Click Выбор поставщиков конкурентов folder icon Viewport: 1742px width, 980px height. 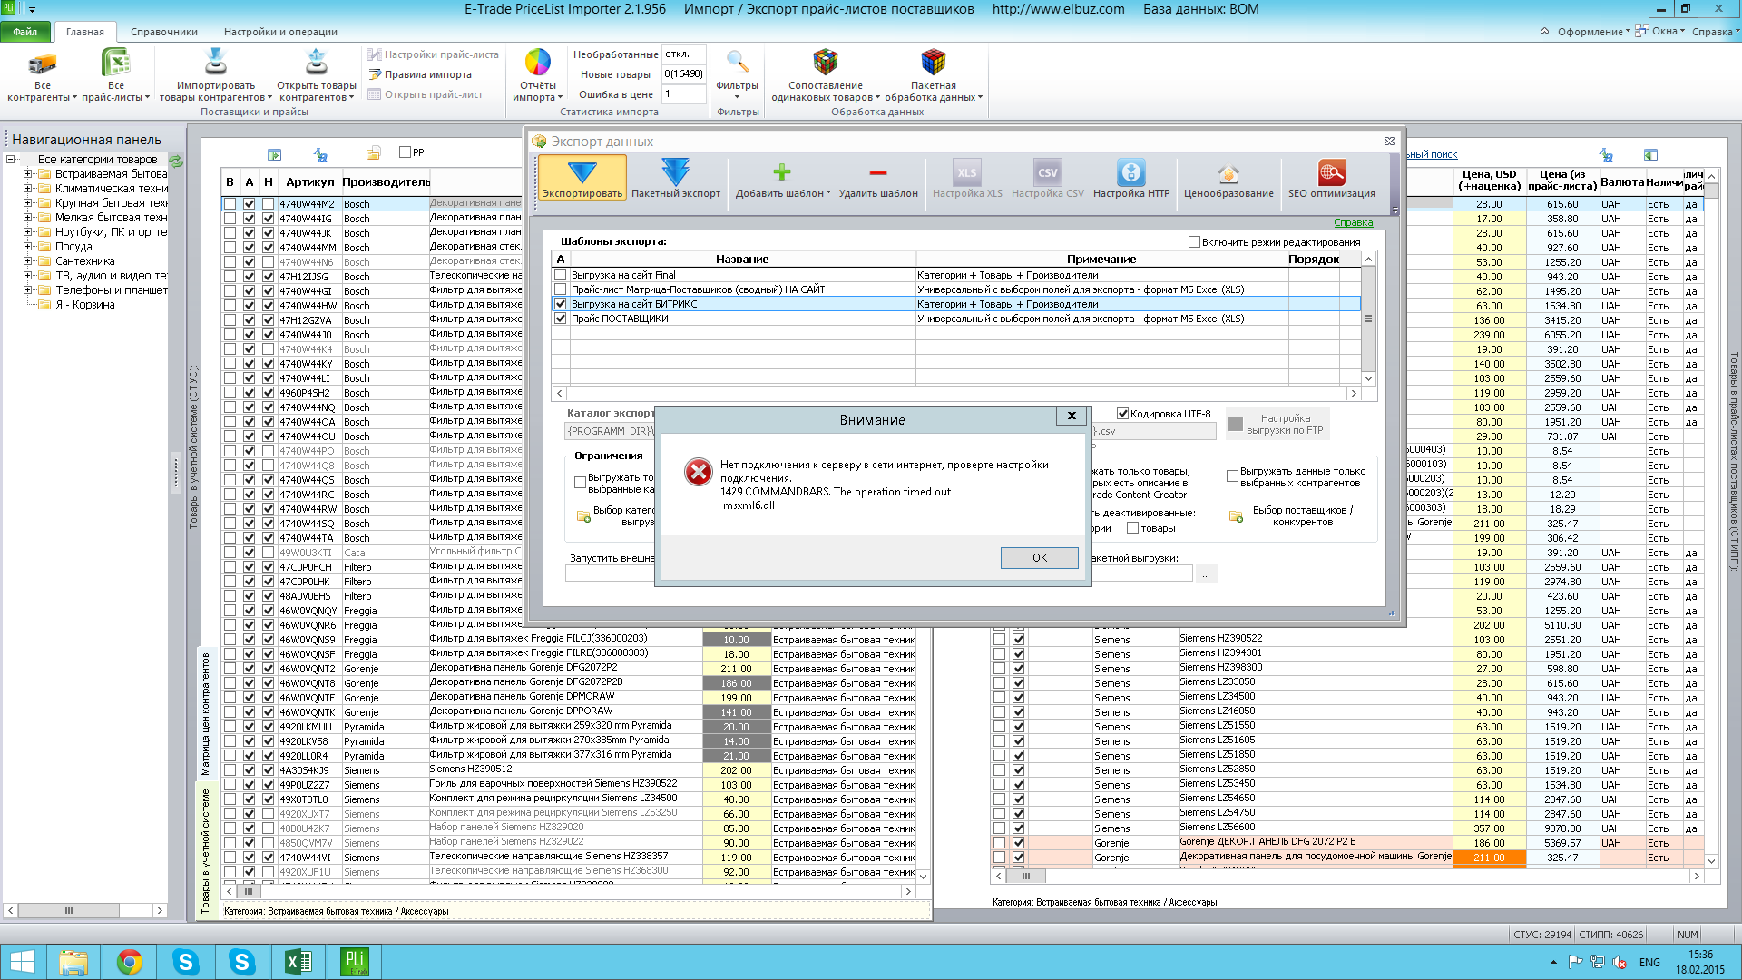point(1236,516)
